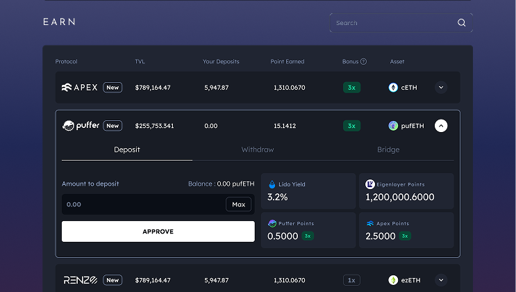Click the puffer Your Deposits value 0.00

tap(211, 126)
